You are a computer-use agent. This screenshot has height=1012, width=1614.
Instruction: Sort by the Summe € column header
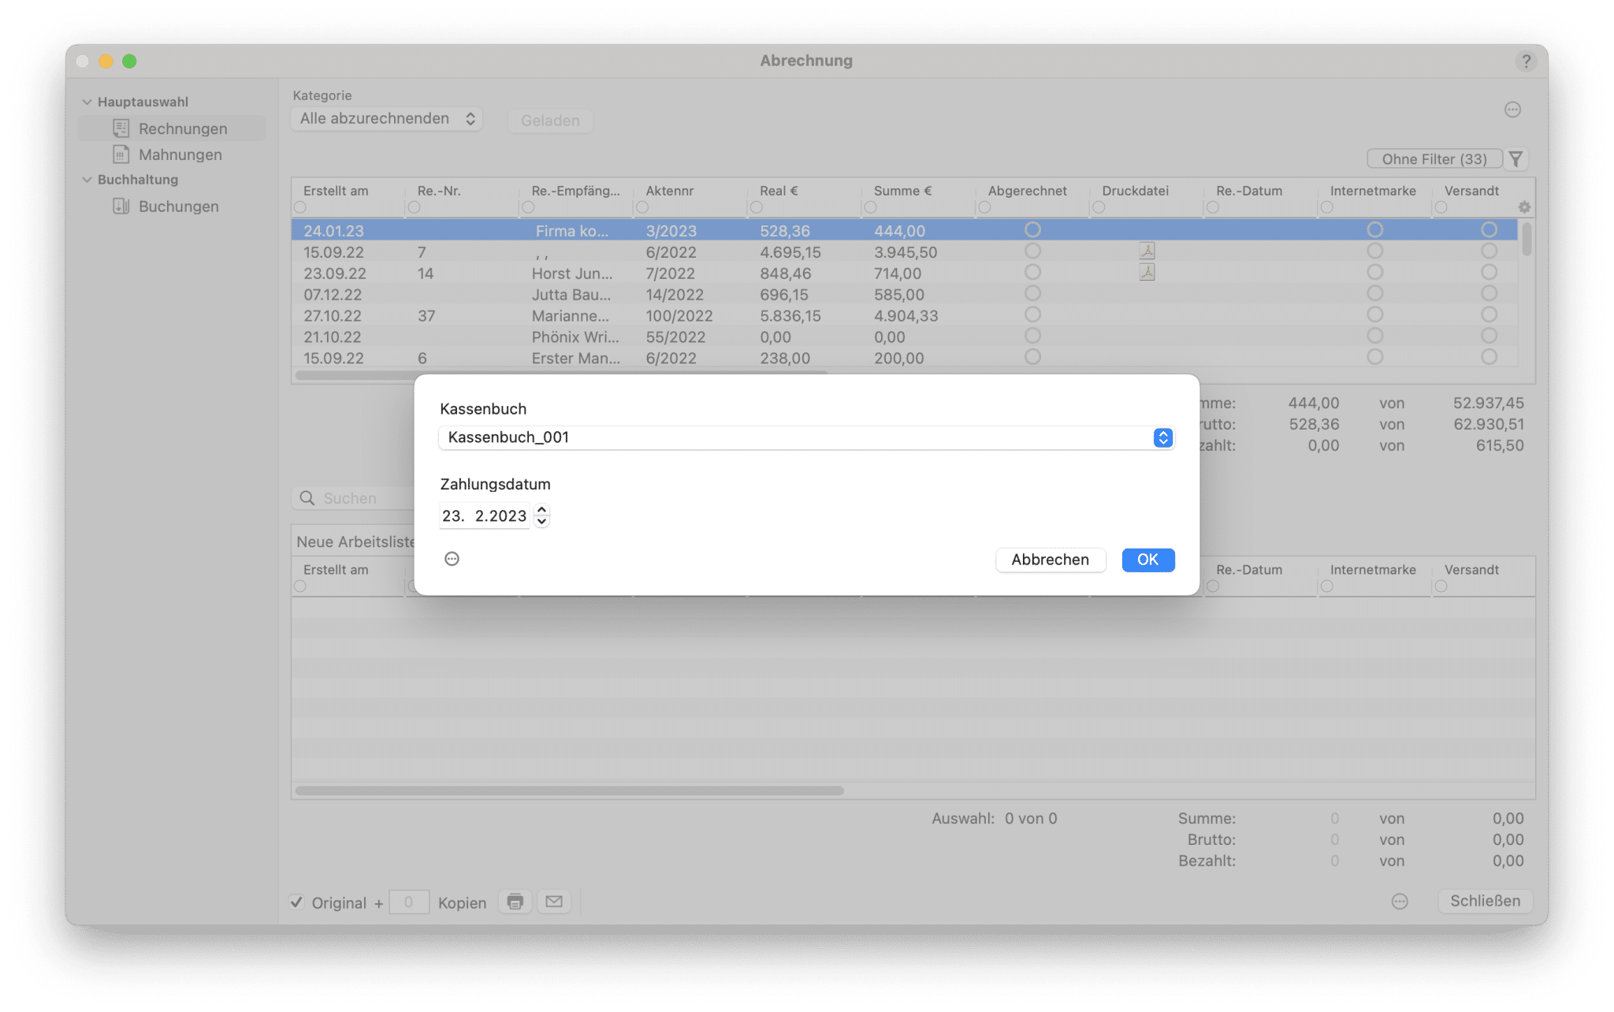[902, 191]
